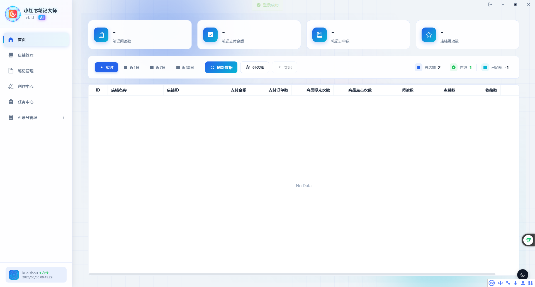This screenshot has width=535, height=287.
Task: Click the 首页 home icon
Action: 11,40
